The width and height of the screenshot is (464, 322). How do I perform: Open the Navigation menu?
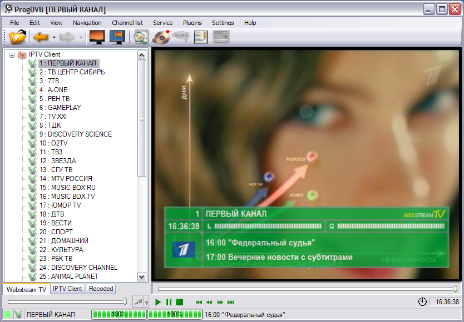pyautogui.click(x=87, y=23)
